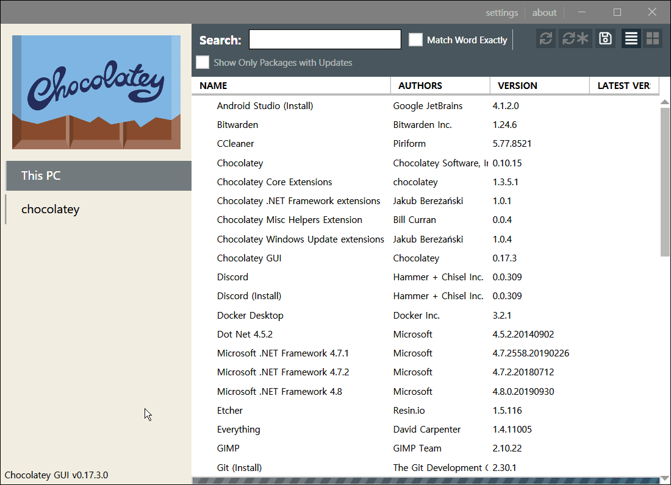
Task: Select the Chocolatey package name
Action: click(x=240, y=163)
